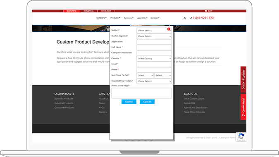Select the Consumer tab
The width and height of the screenshot is (279, 157).
tap(106, 11)
